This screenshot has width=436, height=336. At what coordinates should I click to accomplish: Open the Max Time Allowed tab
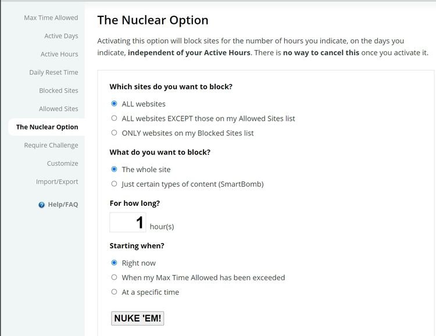click(x=51, y=18)
